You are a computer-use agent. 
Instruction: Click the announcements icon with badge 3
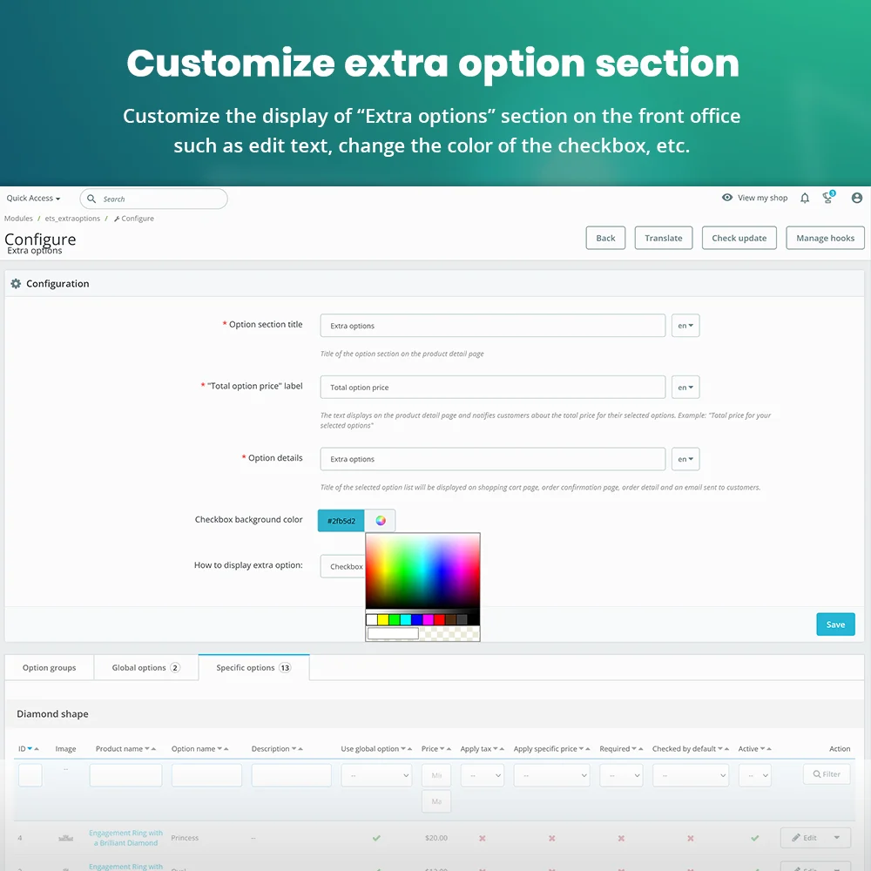point(827,198)
